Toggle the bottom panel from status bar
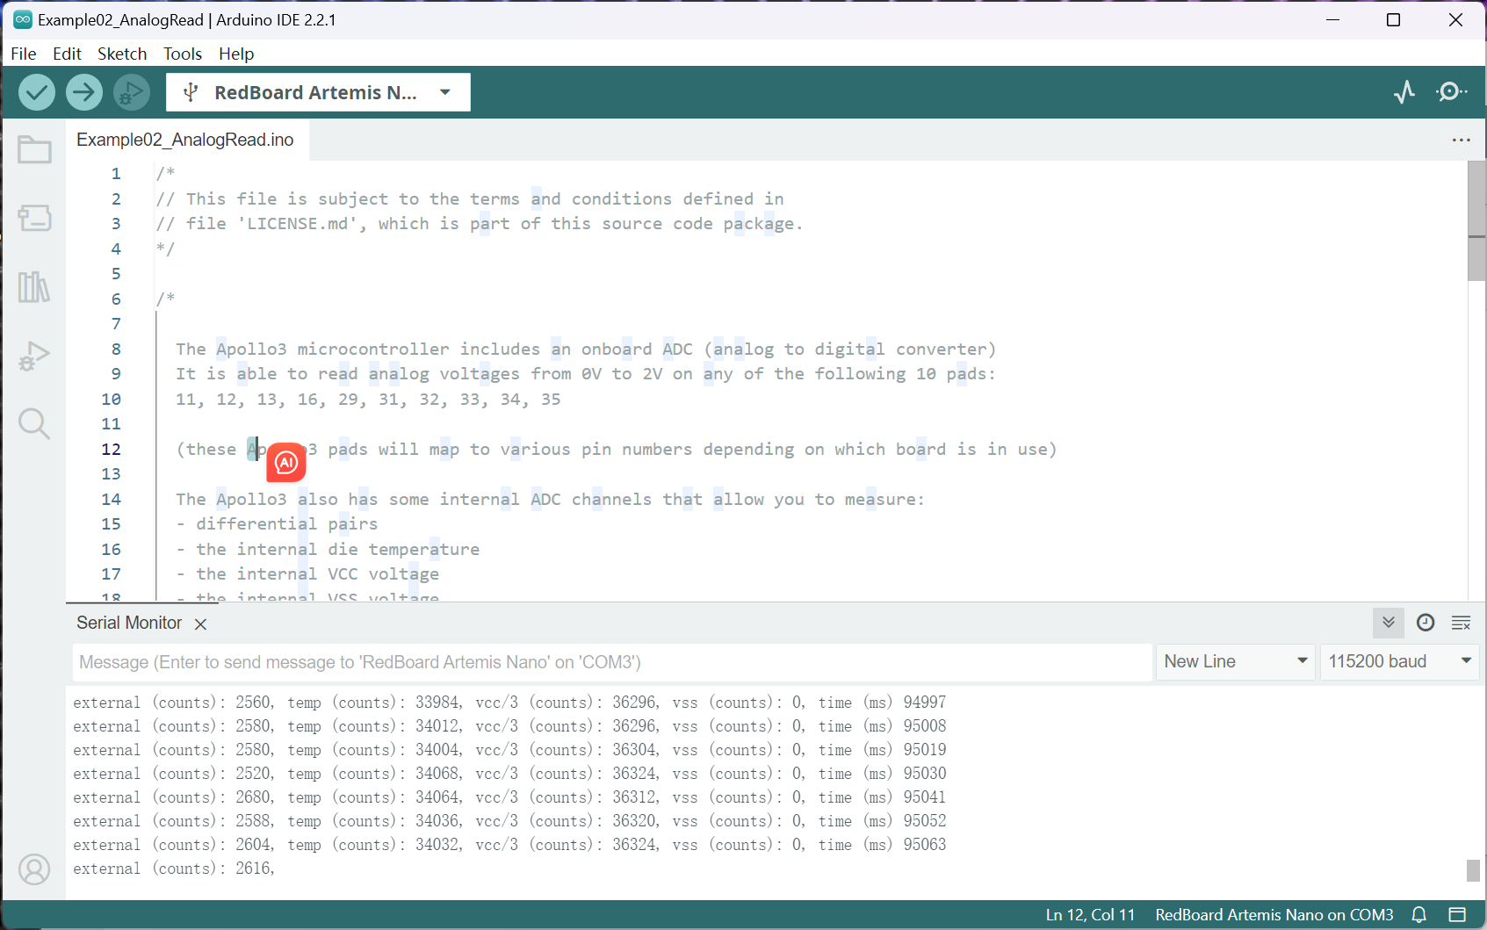This screenshot has width=1487, height=930. click(x=1457, y=915)
